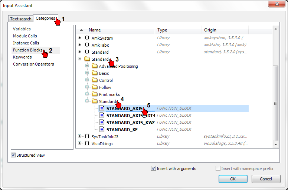Click the Control folder icon
The width and height of the screenshot is (288, 190).
tap(95, 80)
